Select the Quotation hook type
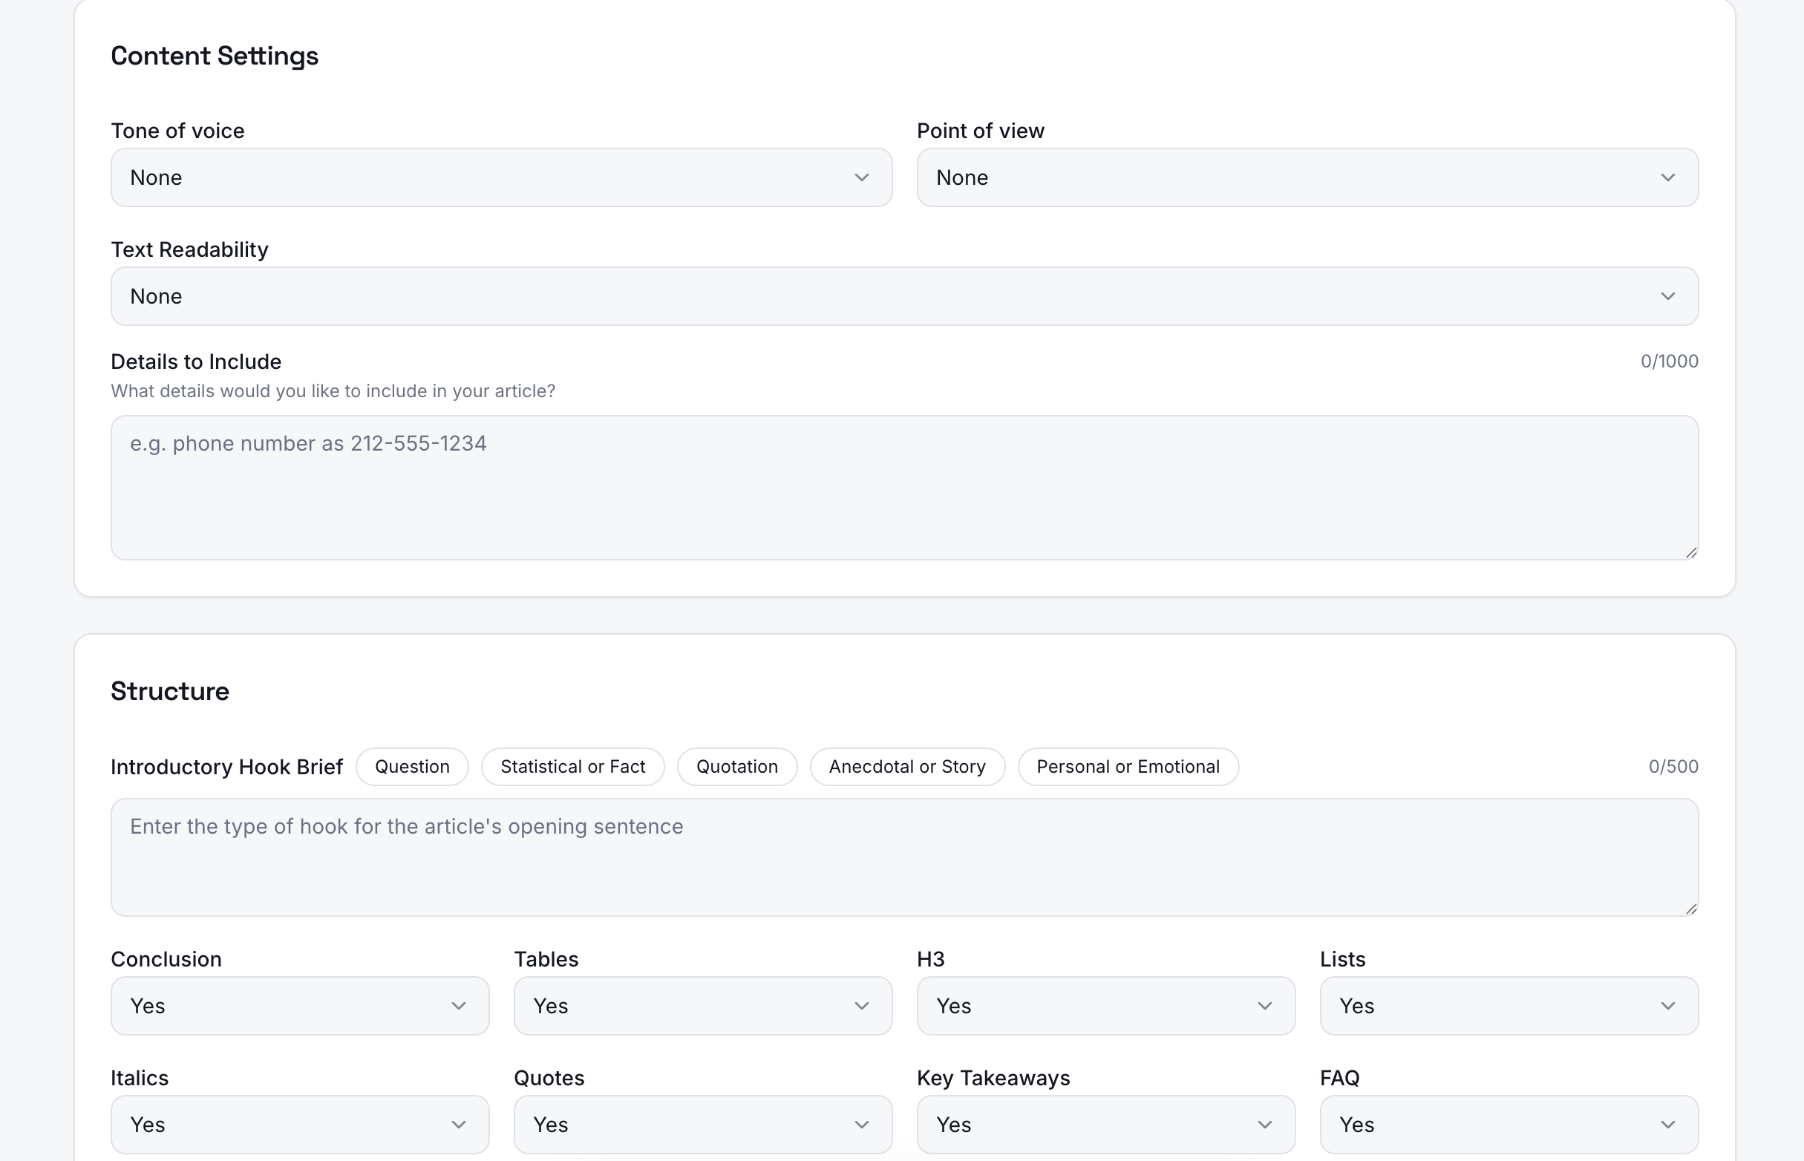The width and height of the screenshot is (1804, 1161). coord(736,766)
